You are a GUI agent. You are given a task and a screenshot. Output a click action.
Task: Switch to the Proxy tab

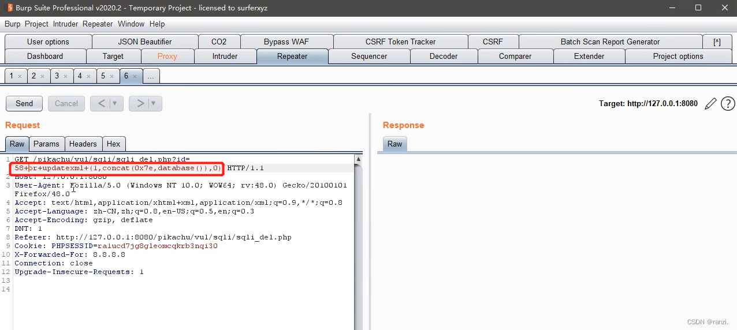tap(167, 56)
